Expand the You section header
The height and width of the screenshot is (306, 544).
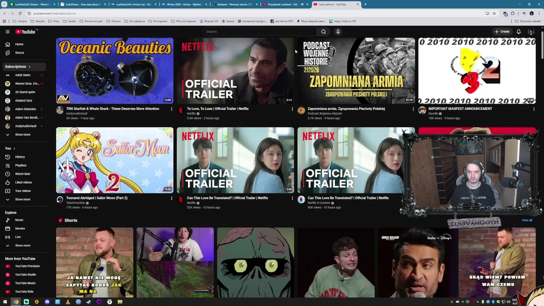click(10, 148)
